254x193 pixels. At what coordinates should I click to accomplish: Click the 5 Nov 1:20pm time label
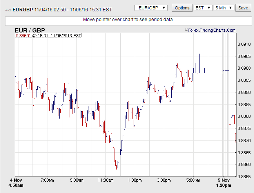coord(224,183)
